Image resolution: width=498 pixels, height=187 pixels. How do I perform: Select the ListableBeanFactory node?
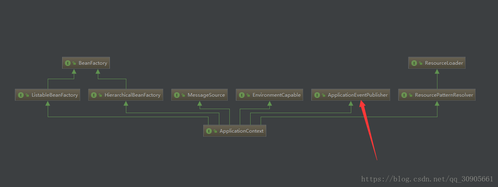[x=48, y=95]
